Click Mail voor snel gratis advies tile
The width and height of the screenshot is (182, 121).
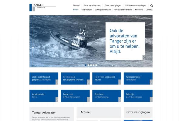pos(107,79)
